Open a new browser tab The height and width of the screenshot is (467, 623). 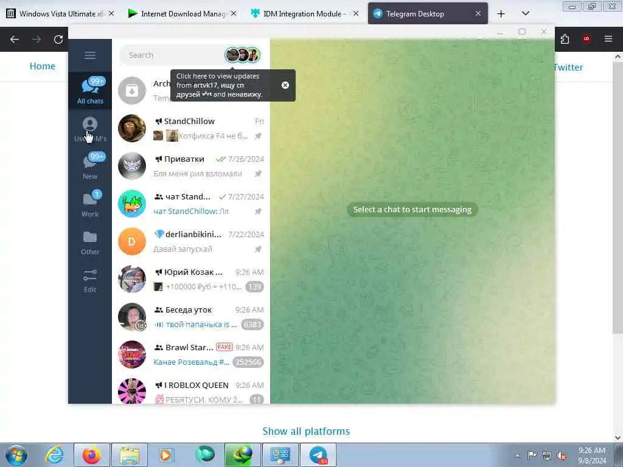(x=501, y=14)
